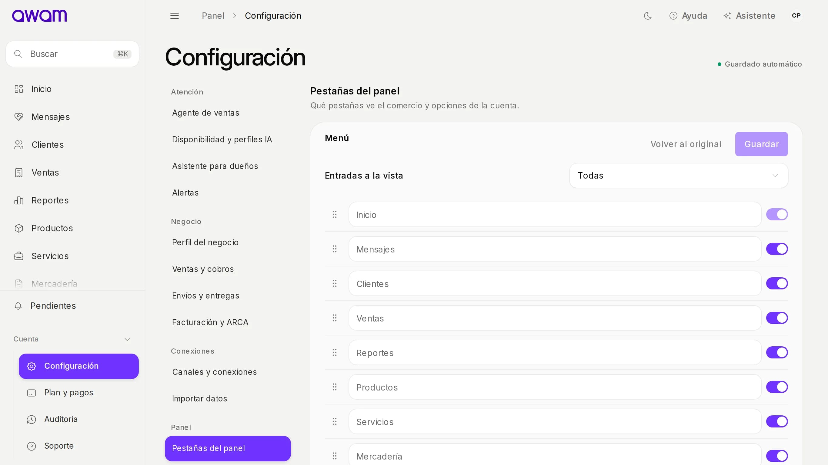
Task: Click the Ventas receipt icon in sidebar
Action: (x=19, y=173)
